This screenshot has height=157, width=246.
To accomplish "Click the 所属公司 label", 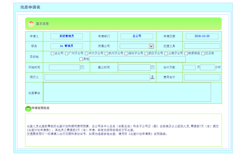I will [x=104, y=46].
